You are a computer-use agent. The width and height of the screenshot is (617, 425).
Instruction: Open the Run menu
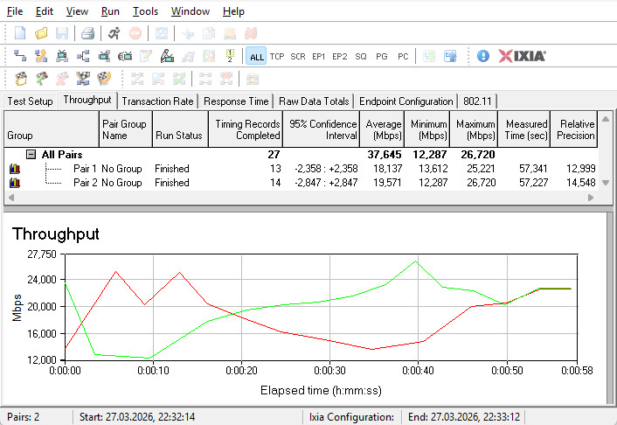coord(110,11)
